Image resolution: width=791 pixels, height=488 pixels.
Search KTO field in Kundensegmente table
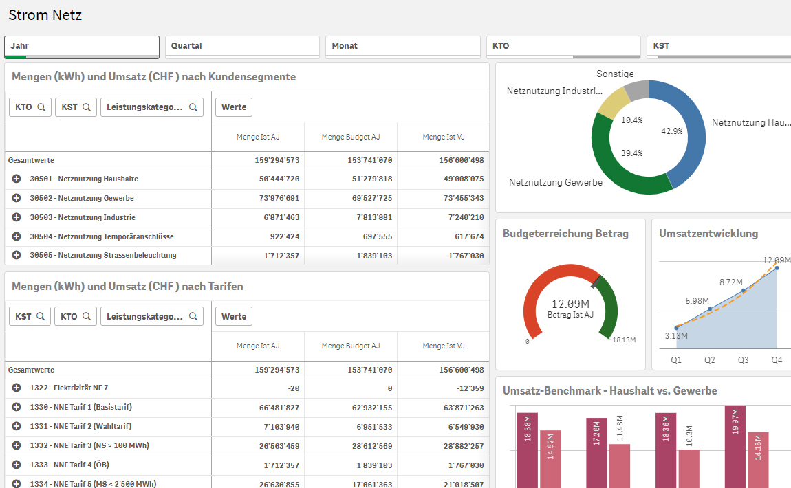[30, 107]
